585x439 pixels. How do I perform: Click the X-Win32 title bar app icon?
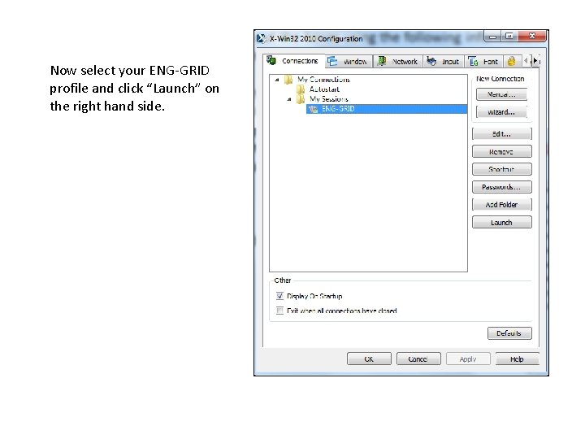point(261,38)
